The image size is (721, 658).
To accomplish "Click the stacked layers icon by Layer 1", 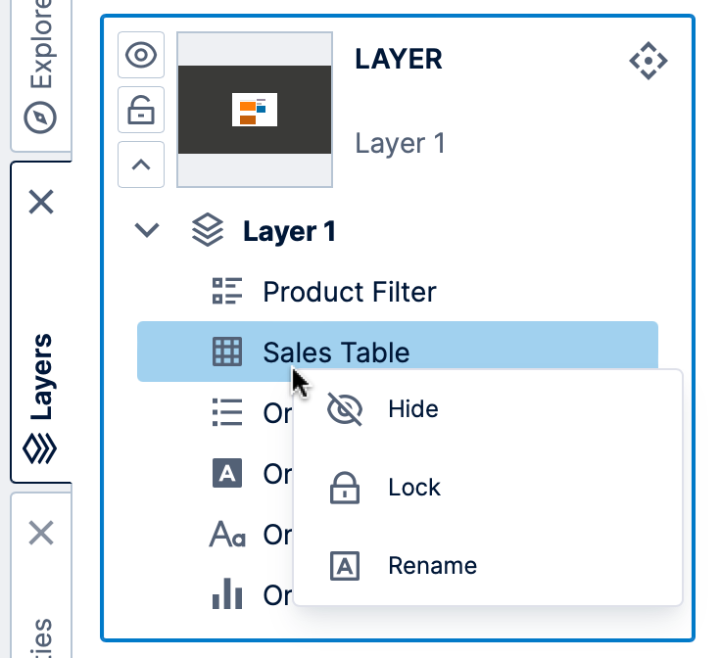I will coord(207,231).
